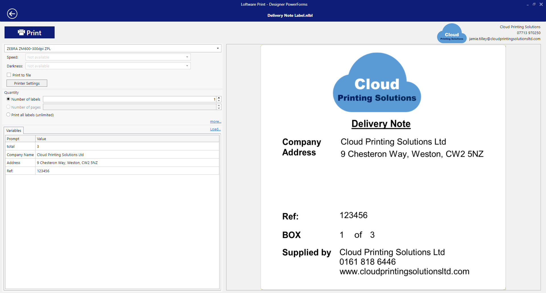Screen dimensions: 546x293
Task: Click the Ref: prompt cell
Action: (x=20, y=171)
